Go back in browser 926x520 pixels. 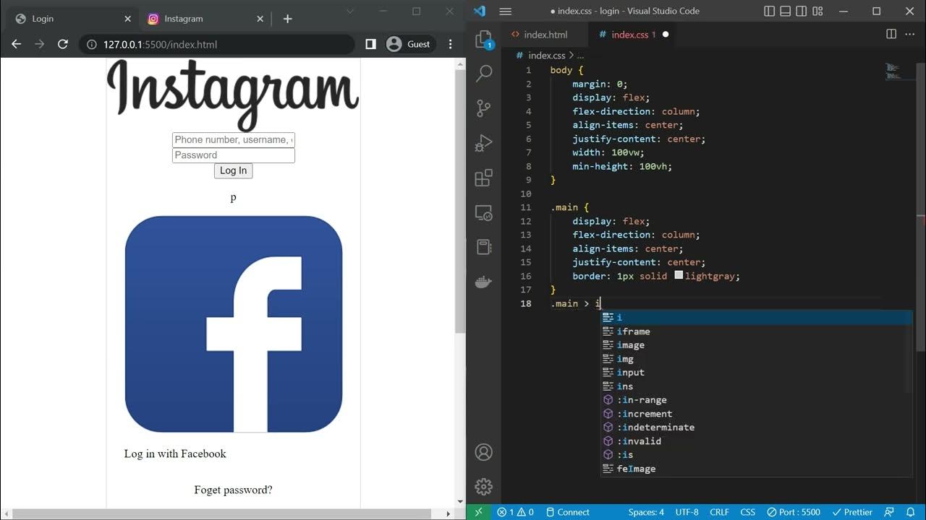coord(16,44)
